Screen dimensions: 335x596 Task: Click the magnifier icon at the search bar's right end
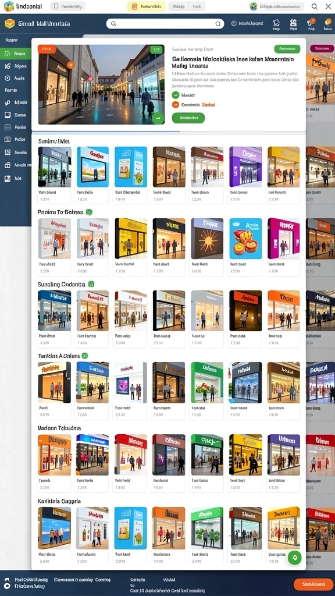coord(218,23)
